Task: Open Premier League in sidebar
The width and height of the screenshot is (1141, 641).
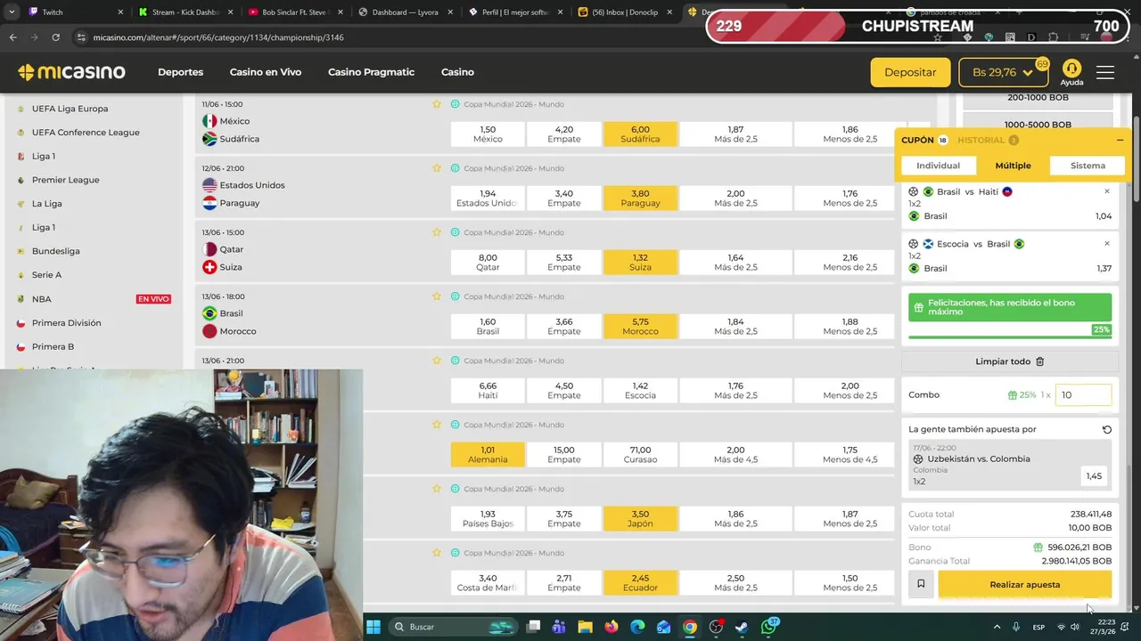Action: point(65,180)
